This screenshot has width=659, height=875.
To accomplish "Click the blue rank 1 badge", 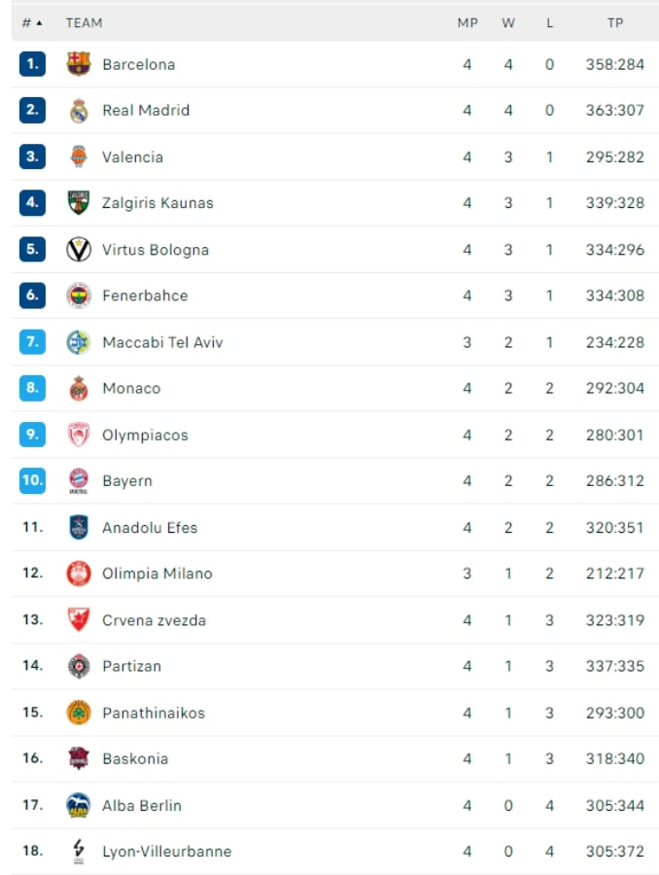I will pyautogui.click(x=32, y=63).
